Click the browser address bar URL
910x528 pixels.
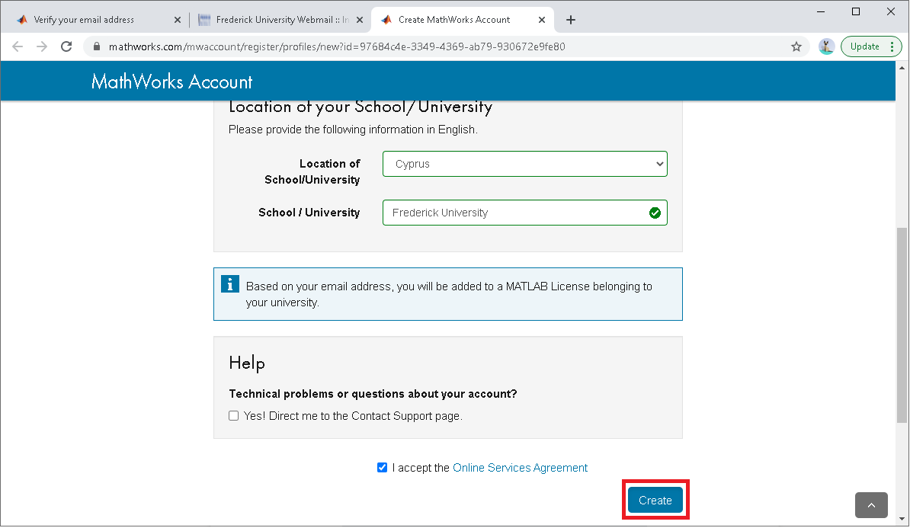tap(337, 46)
